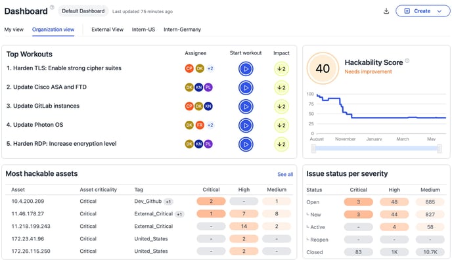
Task: Start workout for Update Photon OS
Action: click(x=246, y=125)
